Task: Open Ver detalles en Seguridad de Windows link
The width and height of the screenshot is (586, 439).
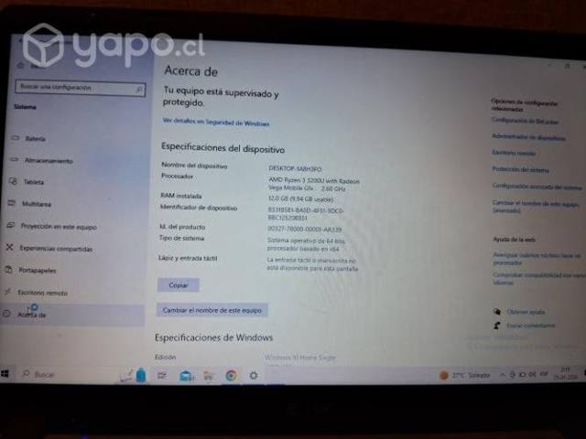Action: pyautogui.click(x=216, y=122)
